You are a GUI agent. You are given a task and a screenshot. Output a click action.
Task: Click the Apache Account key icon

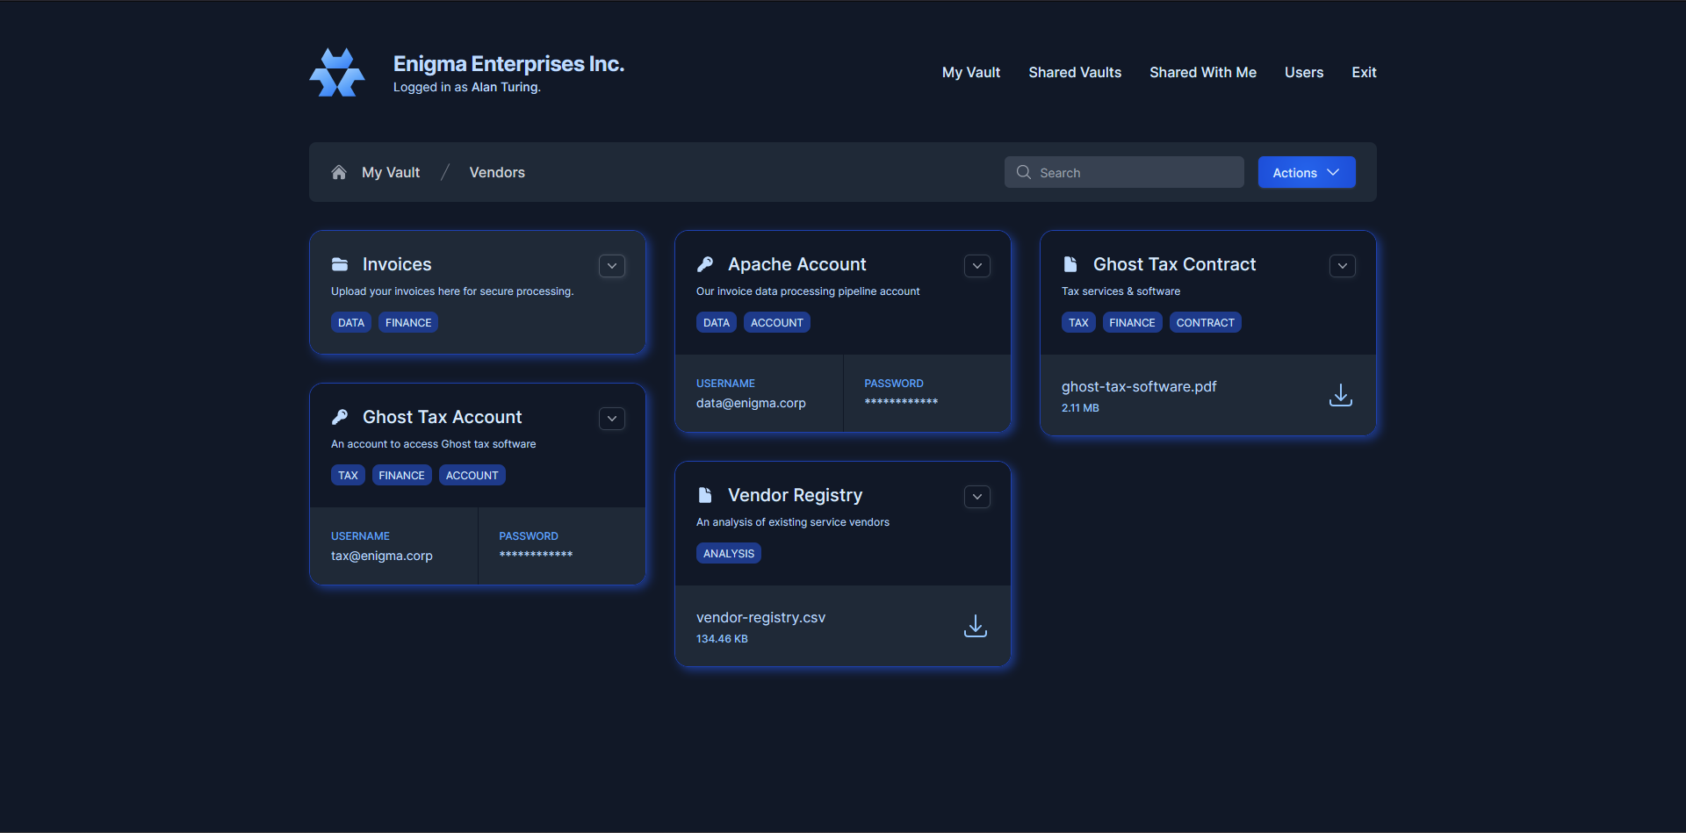(705, 264)
